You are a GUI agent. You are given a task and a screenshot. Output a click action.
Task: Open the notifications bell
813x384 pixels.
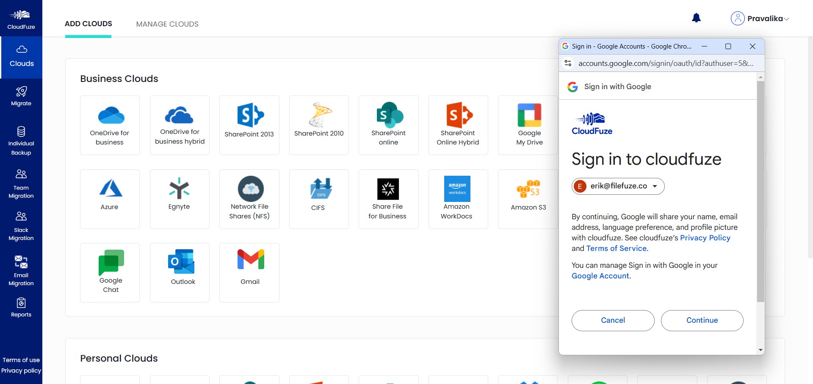[x=696, y=18]
